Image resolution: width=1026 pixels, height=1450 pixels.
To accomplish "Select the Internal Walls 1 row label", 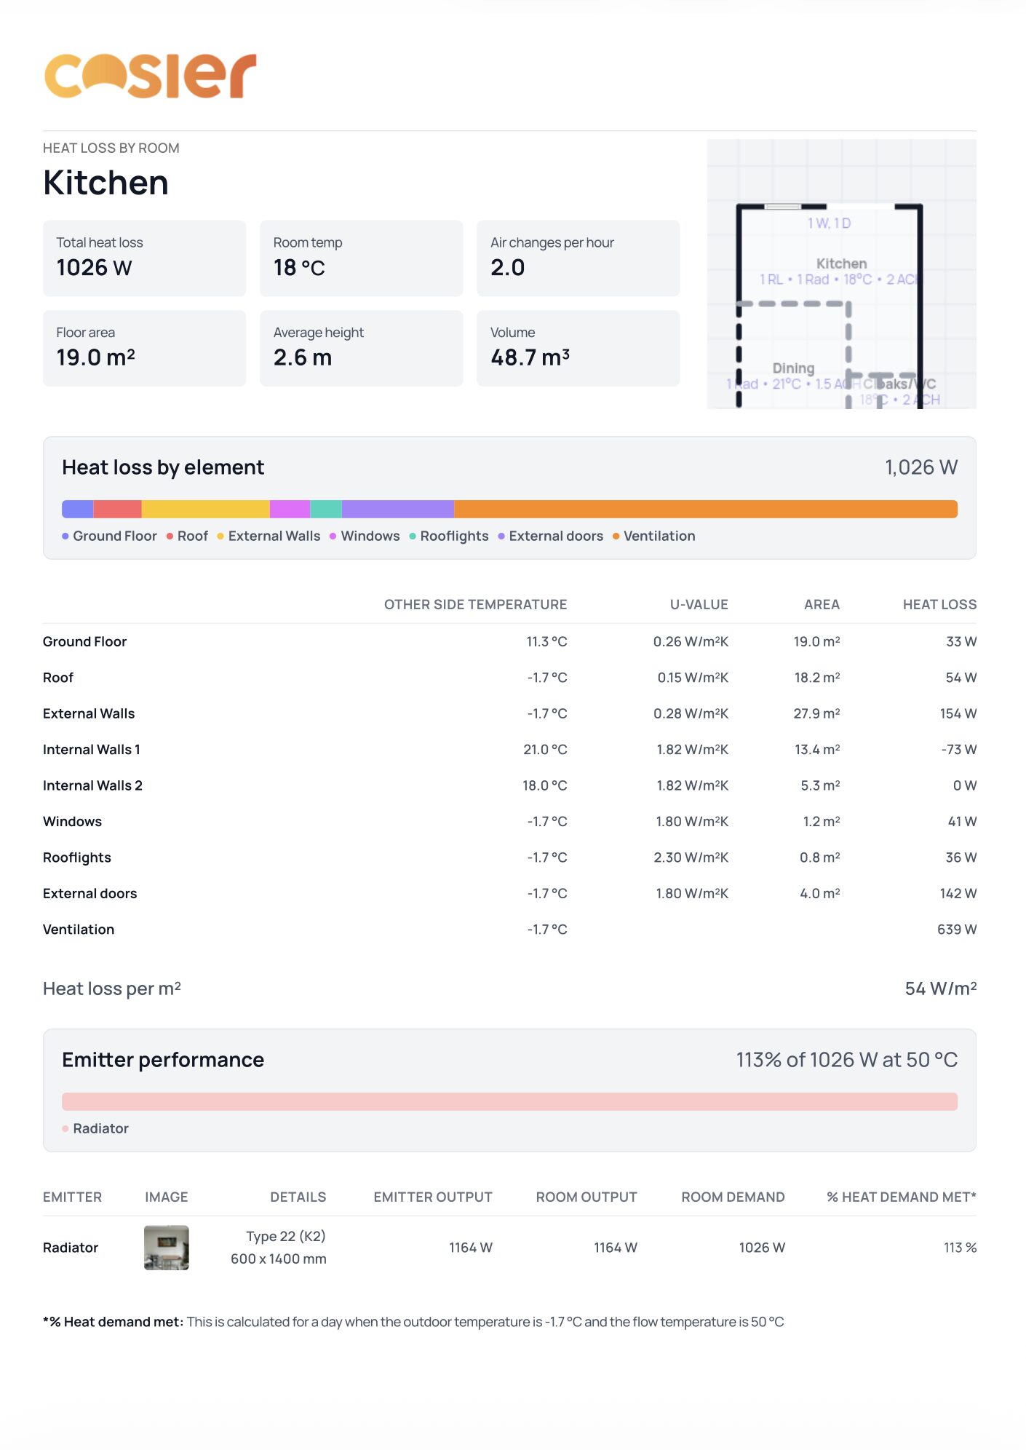I will pos(92,750).
